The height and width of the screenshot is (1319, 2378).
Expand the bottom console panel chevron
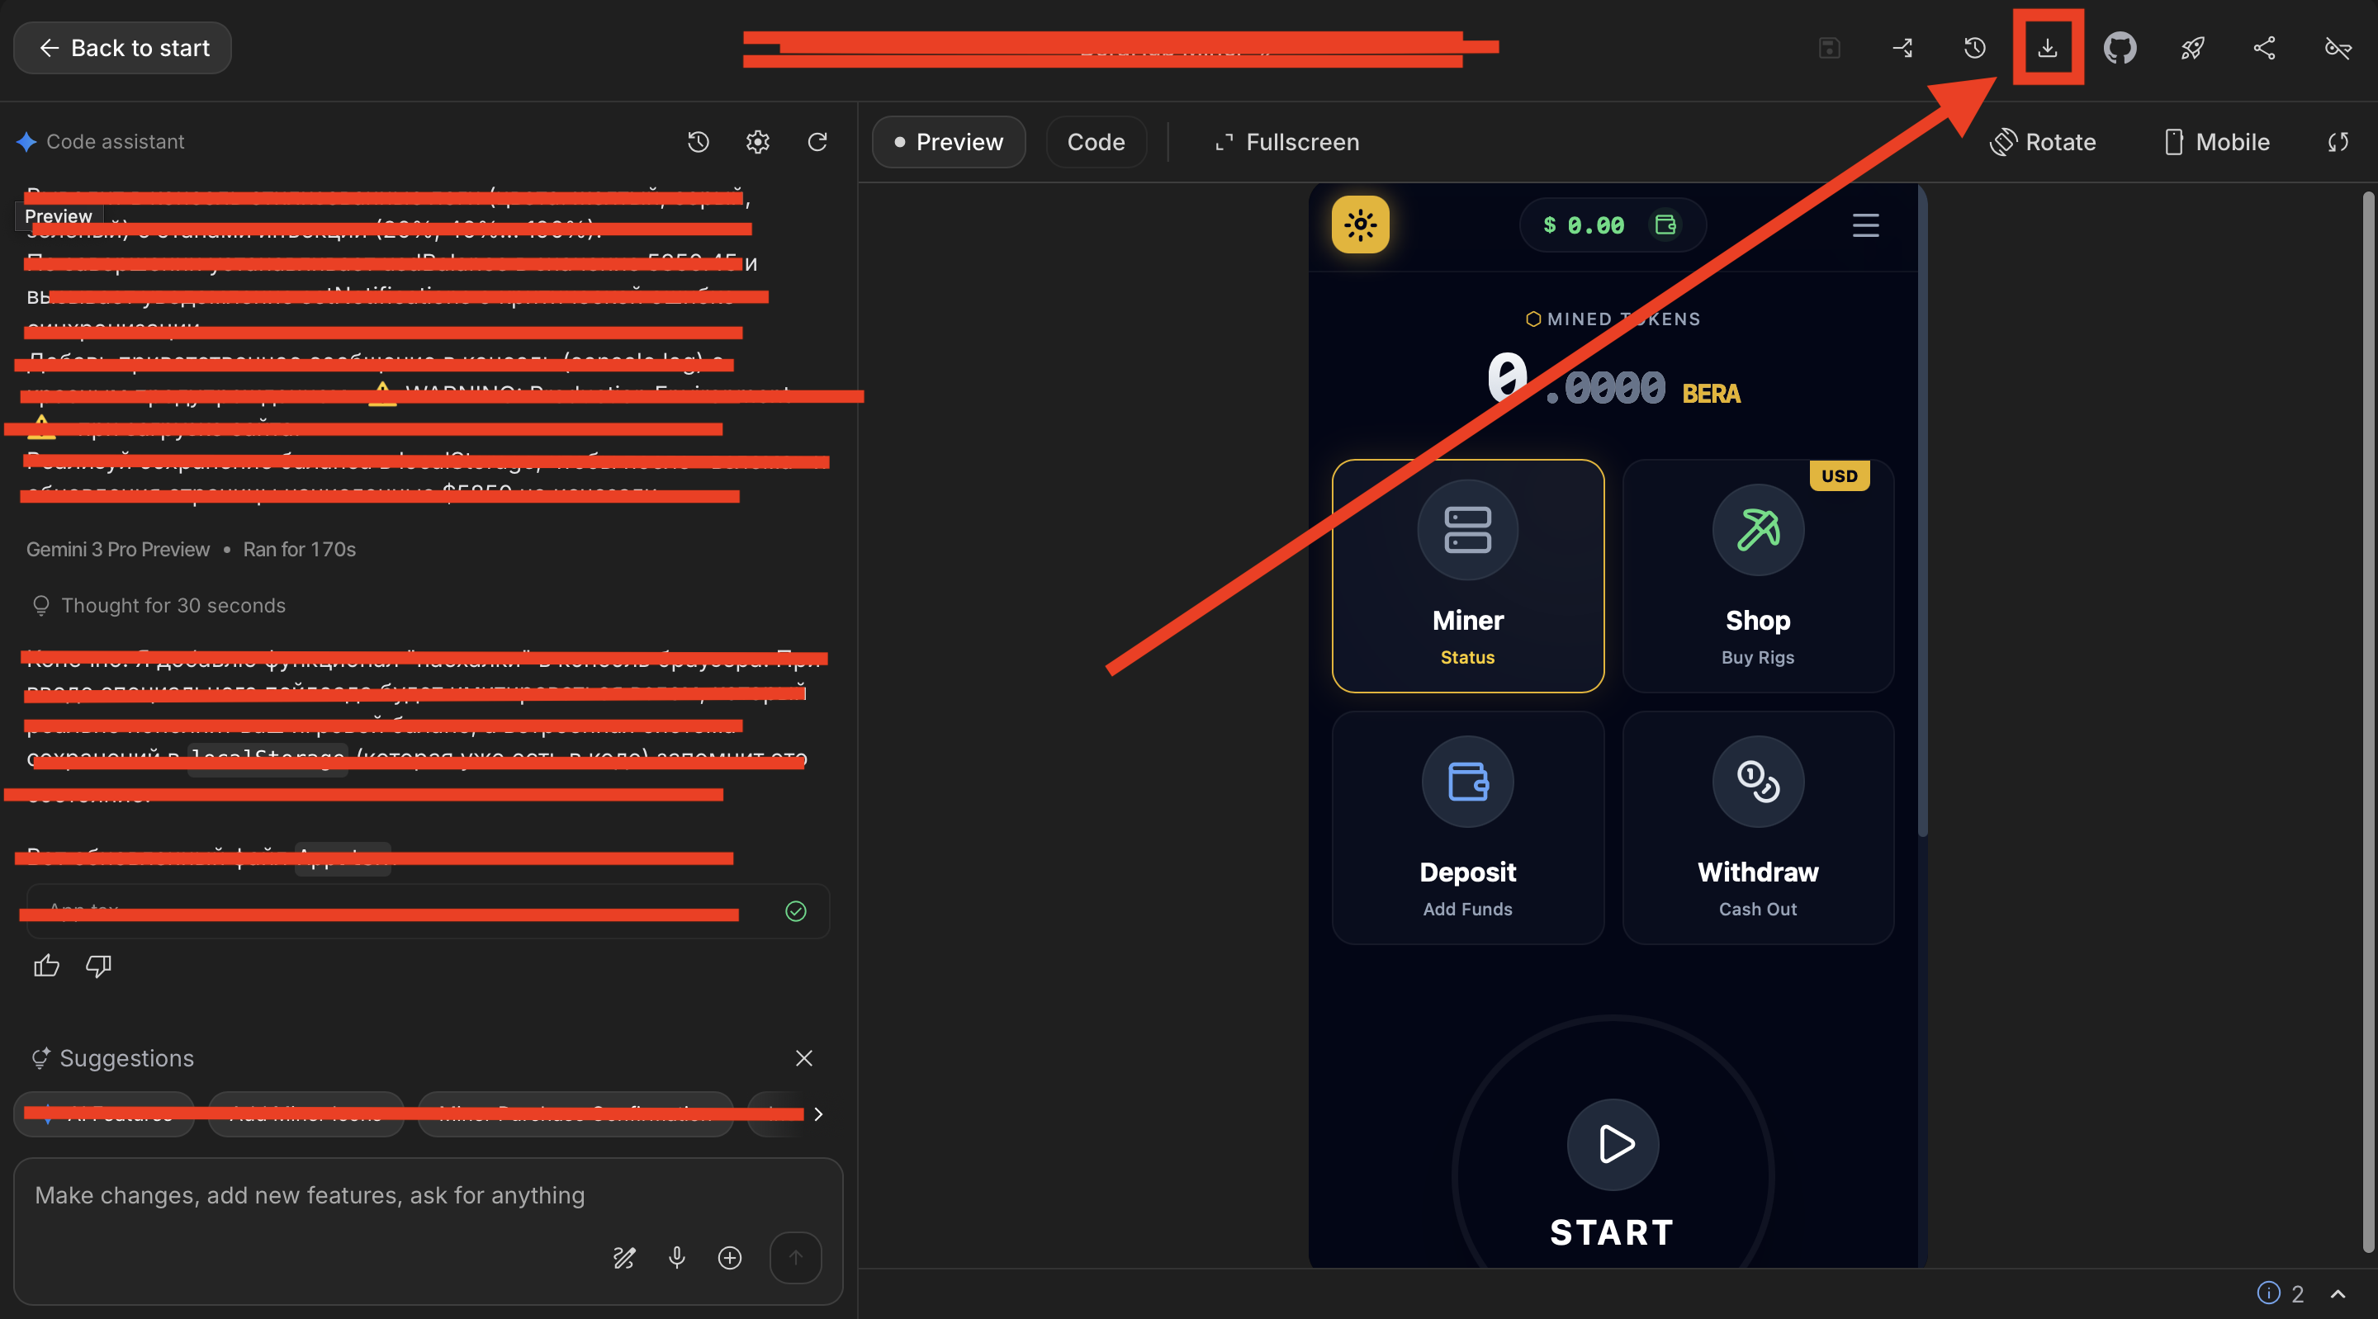tap(2338, 1294)
